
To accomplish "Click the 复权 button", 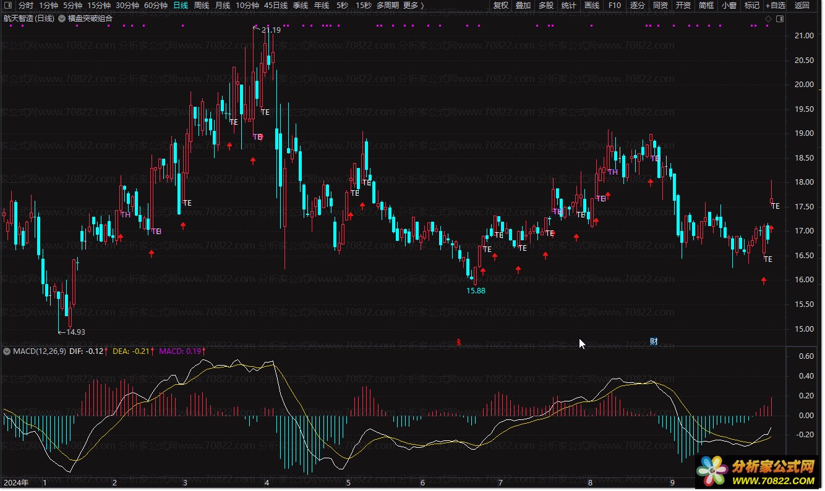I will pos(501,6).
